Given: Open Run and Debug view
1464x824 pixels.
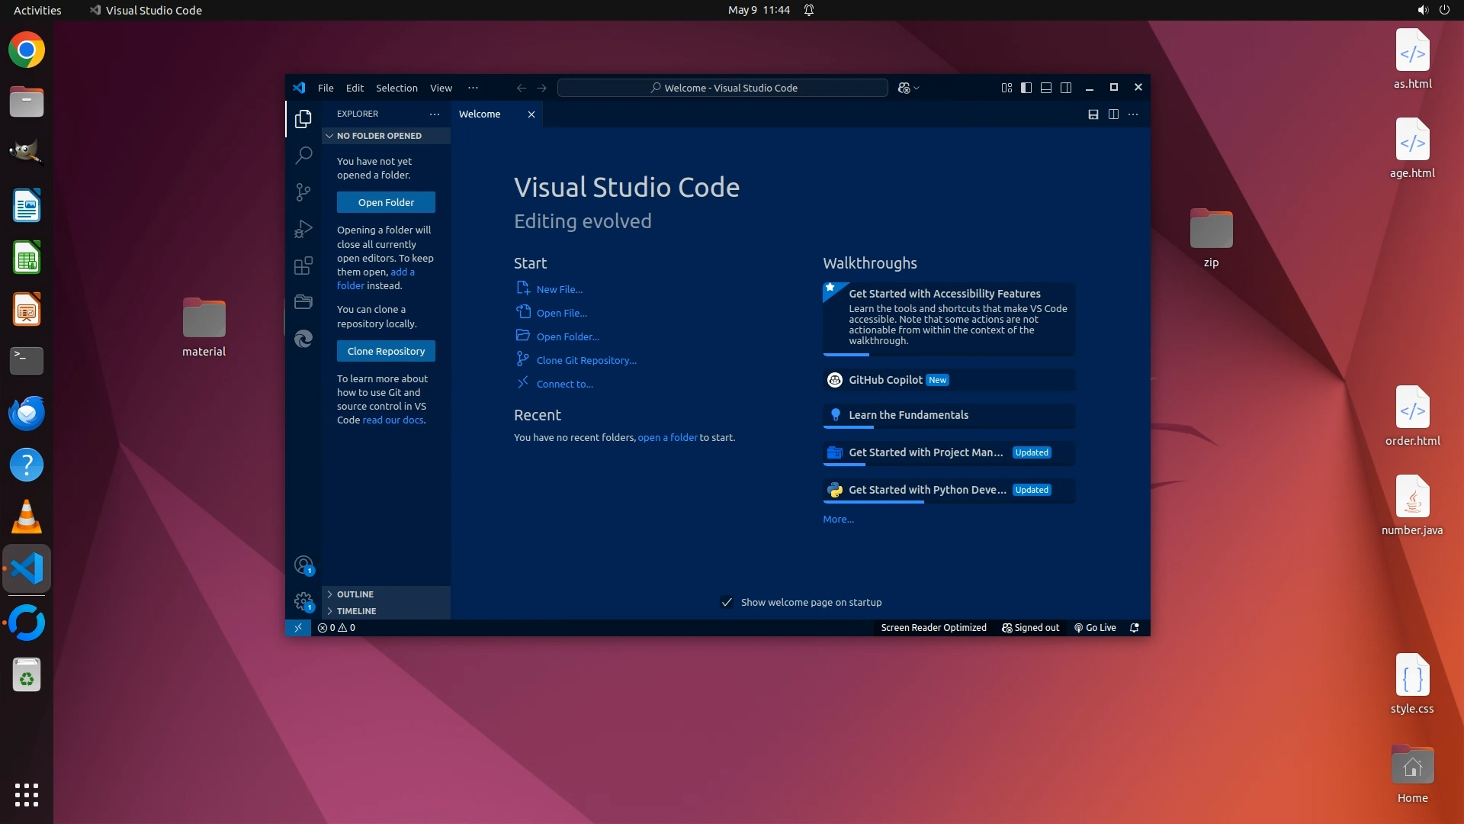Looking at the screenshot, I should 303,228.
